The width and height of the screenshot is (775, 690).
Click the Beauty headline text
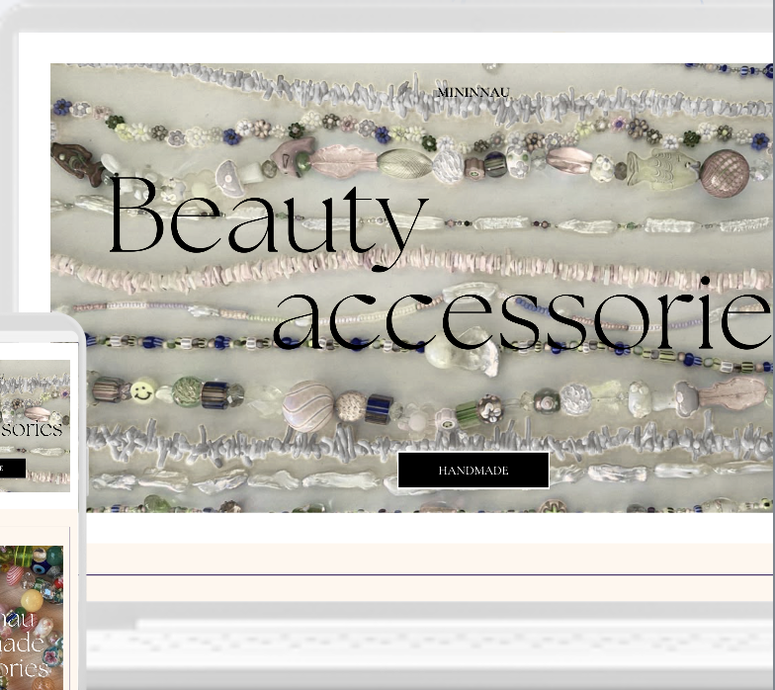coord(267,222)
